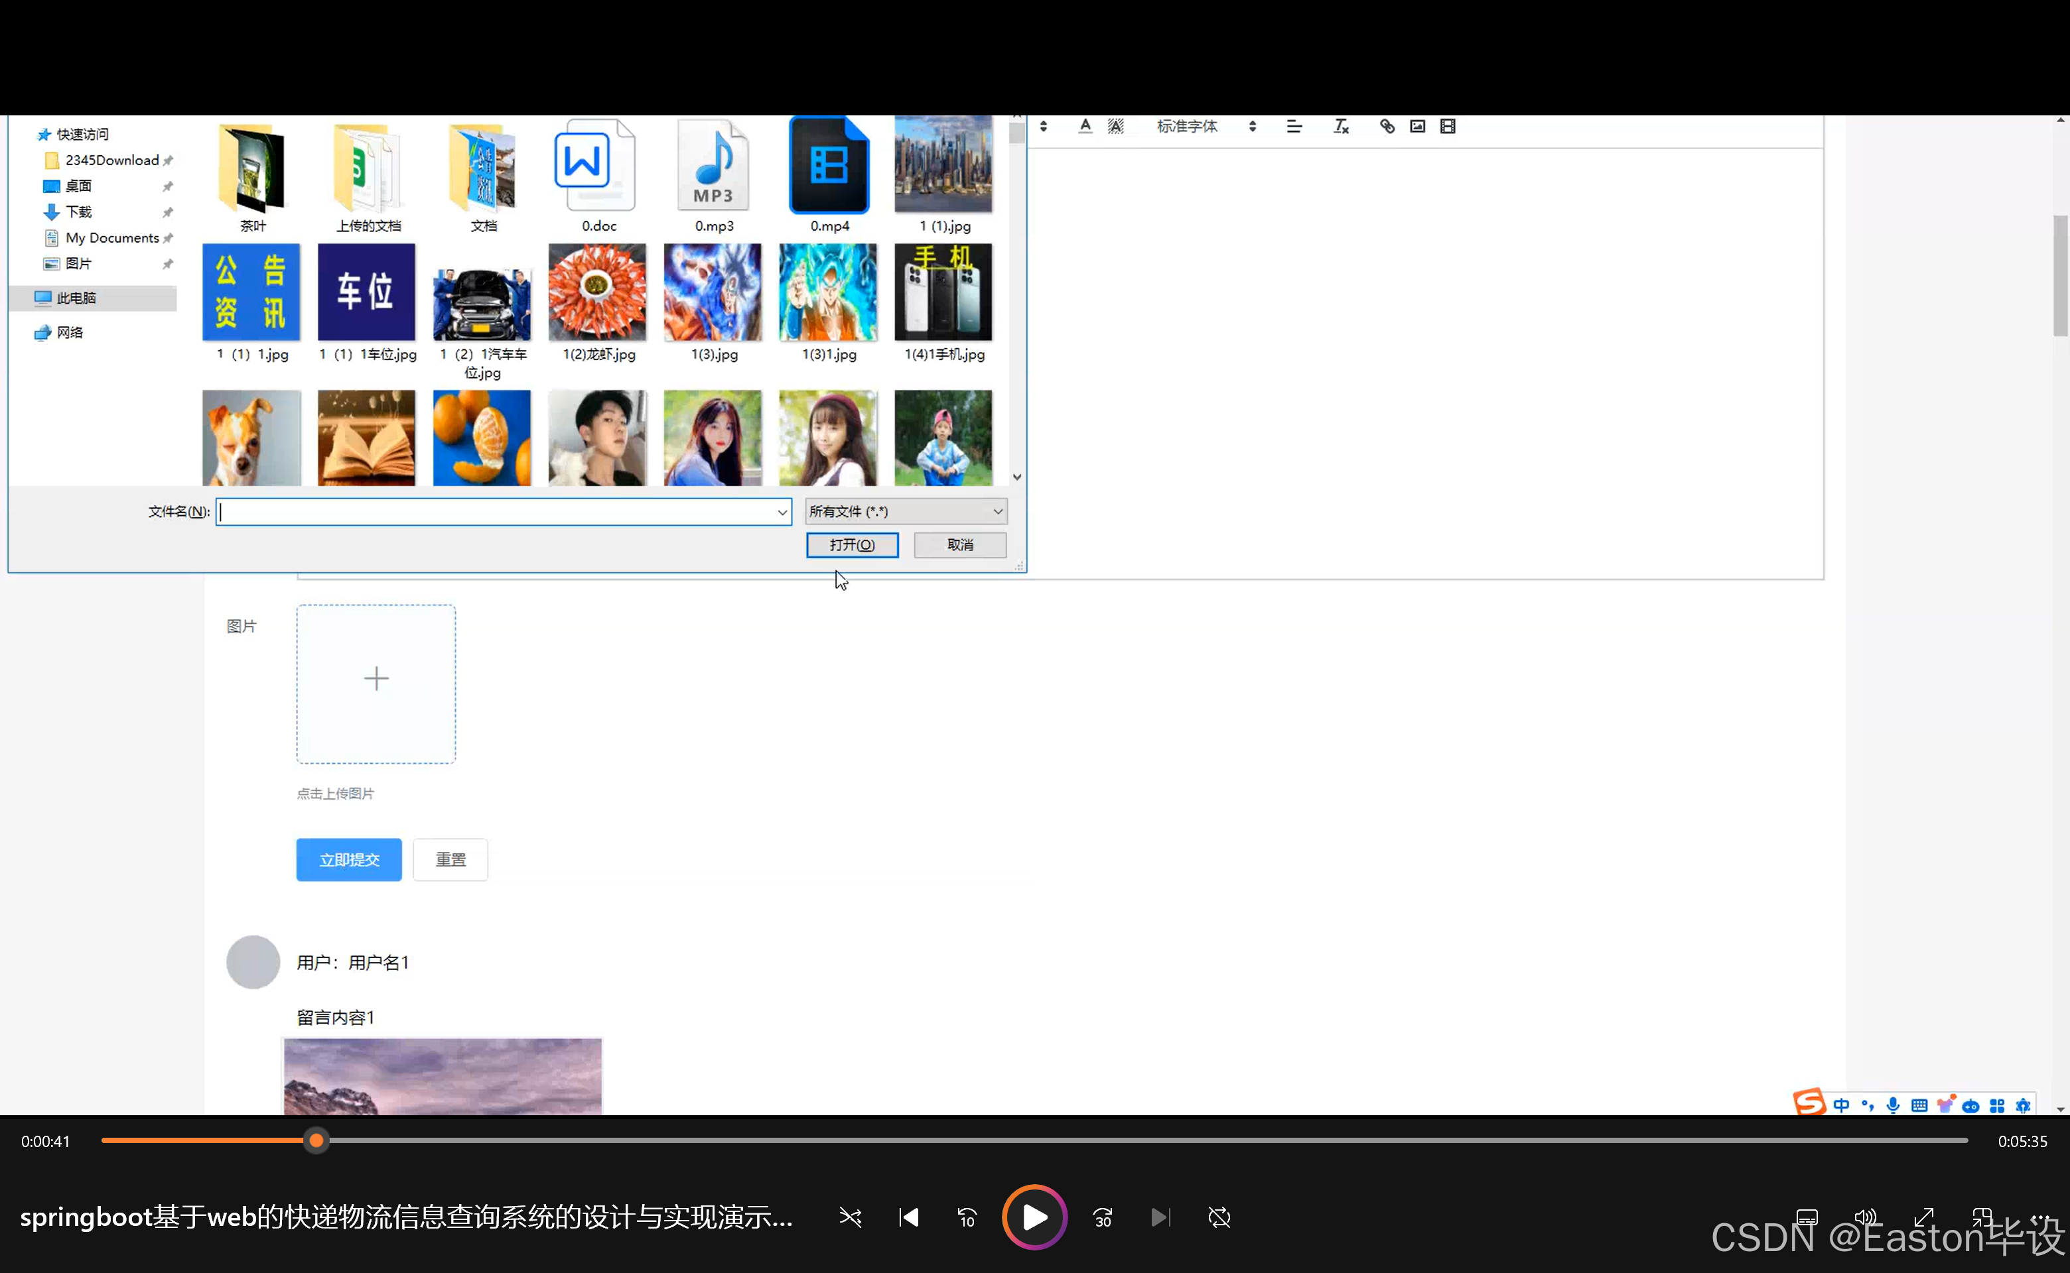Click the insert video icon in editor
The image size is (2070, 1273).
pos(1448,126)
